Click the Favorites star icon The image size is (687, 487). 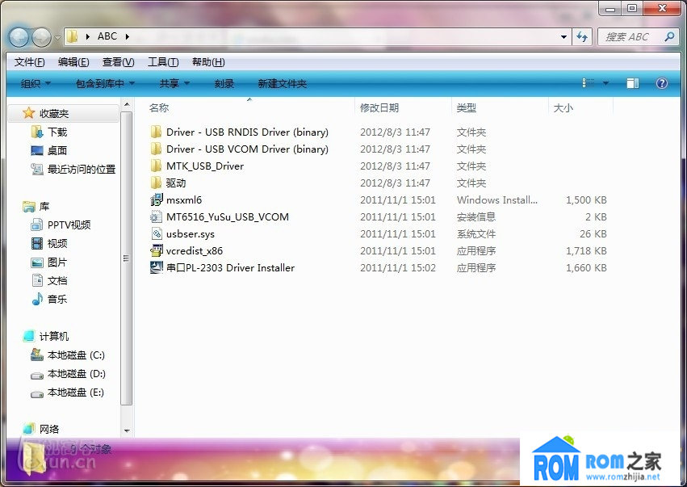(x=28, y=113)
